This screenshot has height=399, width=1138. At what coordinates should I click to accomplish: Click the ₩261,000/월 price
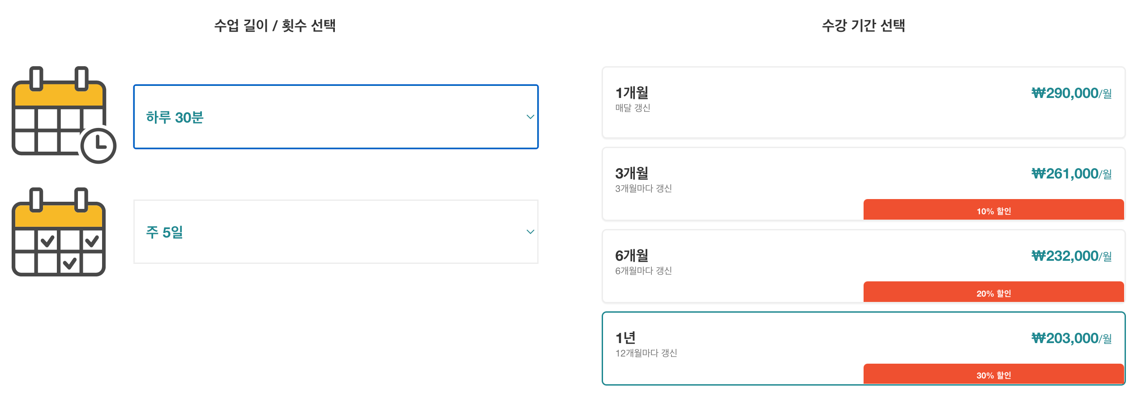point(1072,174)
